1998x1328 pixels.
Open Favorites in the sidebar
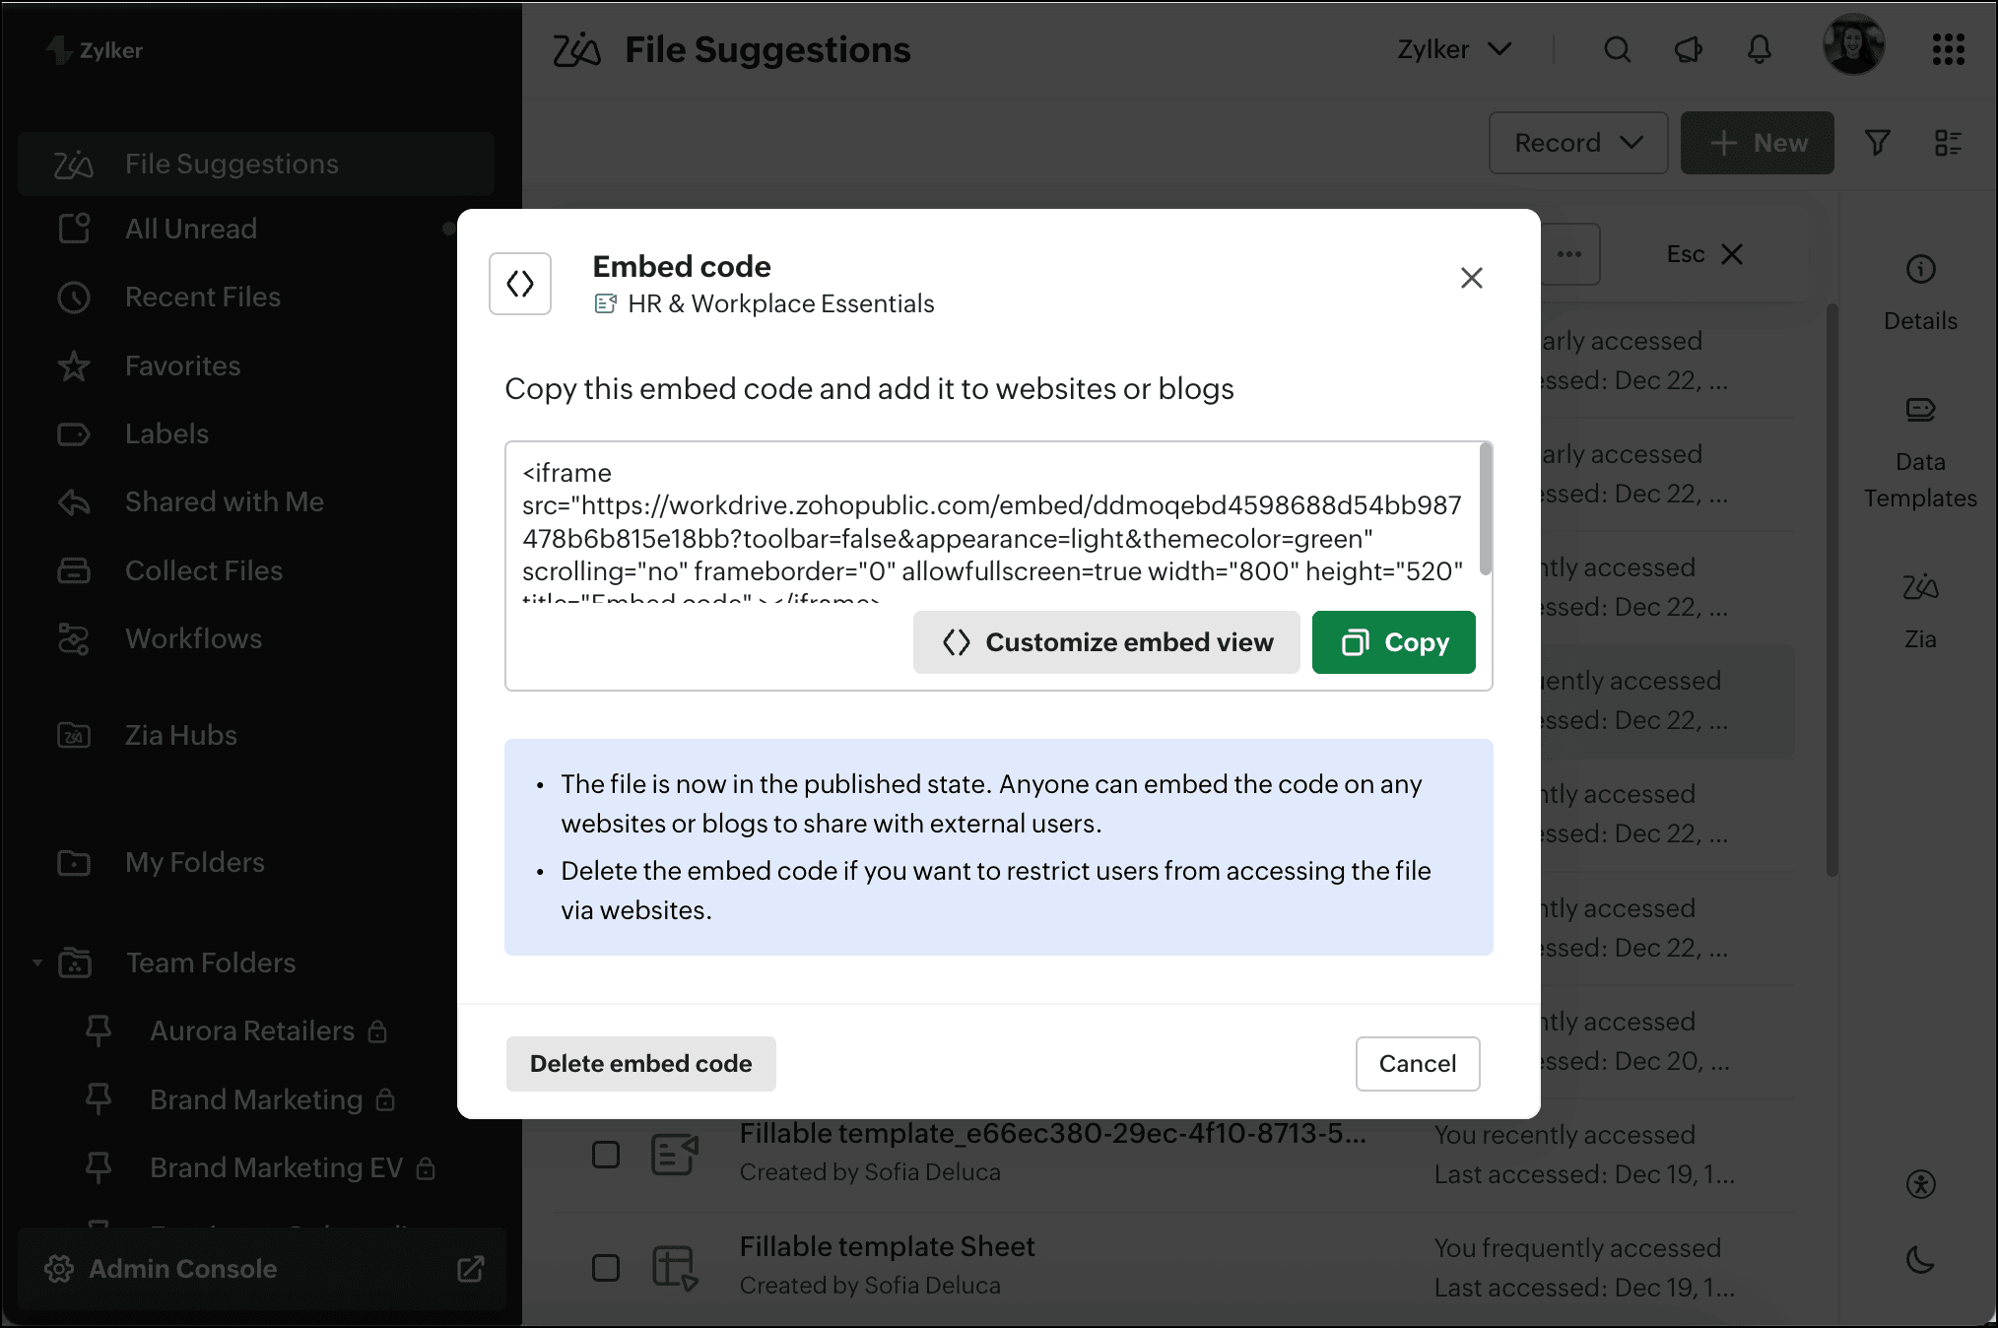point(182,365)
